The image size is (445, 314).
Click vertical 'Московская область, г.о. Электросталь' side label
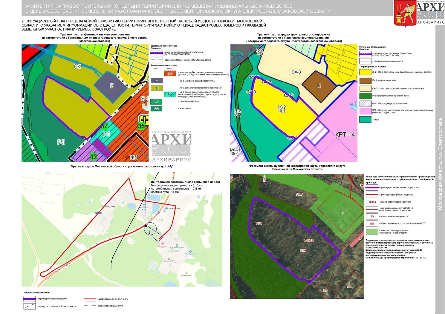[440, 164]
